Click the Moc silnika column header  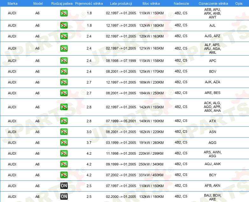click(x=151, y=3)
